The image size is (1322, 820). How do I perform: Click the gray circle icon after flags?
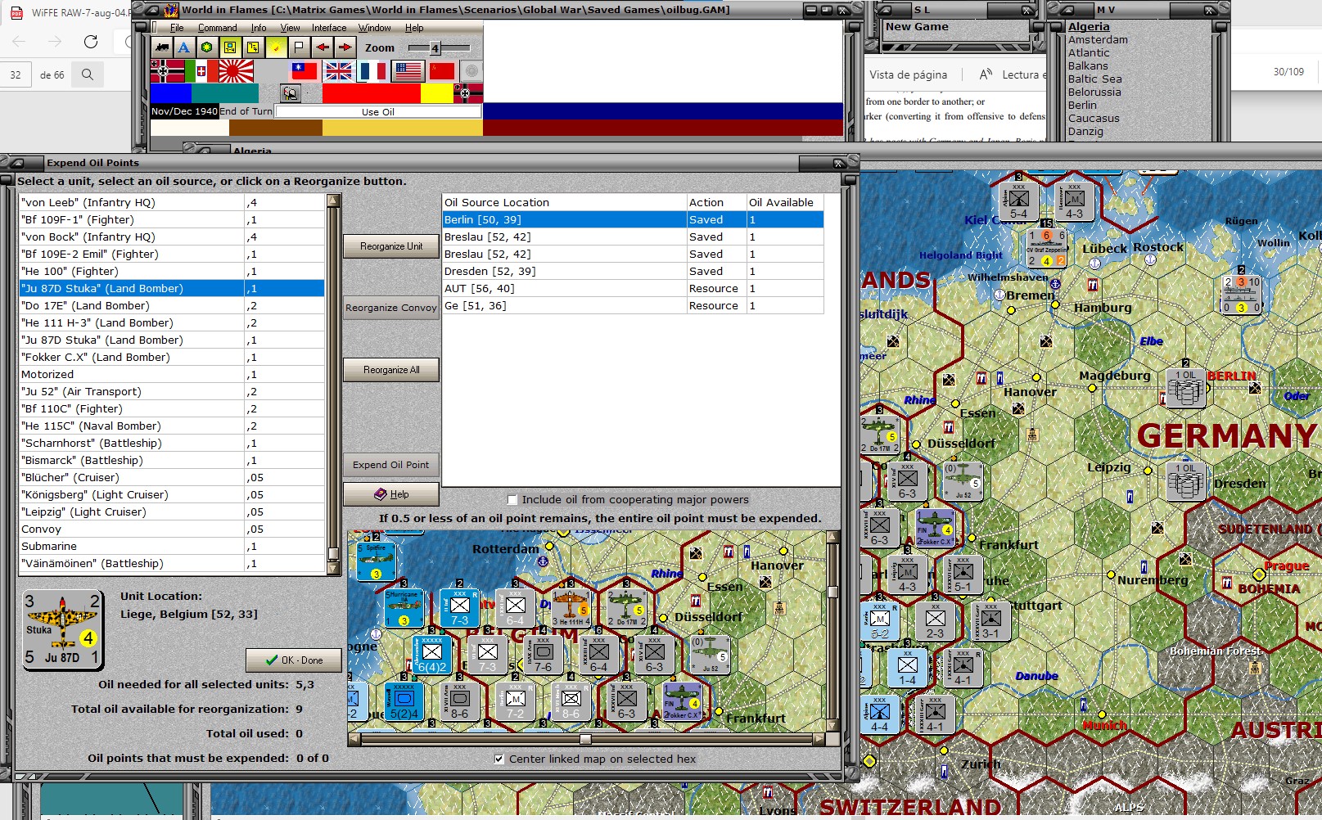pos(471,71)
